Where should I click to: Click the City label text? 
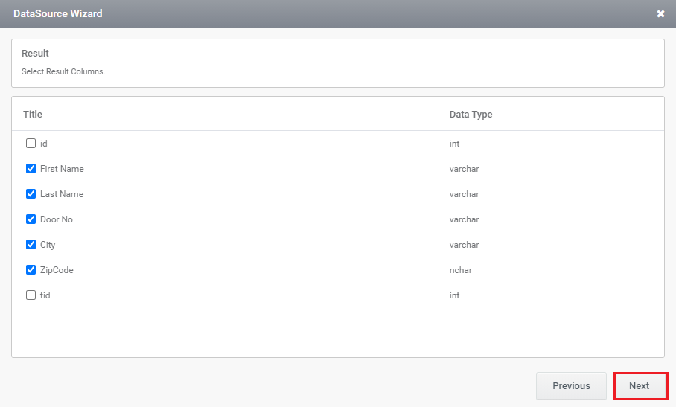[48, 245]
